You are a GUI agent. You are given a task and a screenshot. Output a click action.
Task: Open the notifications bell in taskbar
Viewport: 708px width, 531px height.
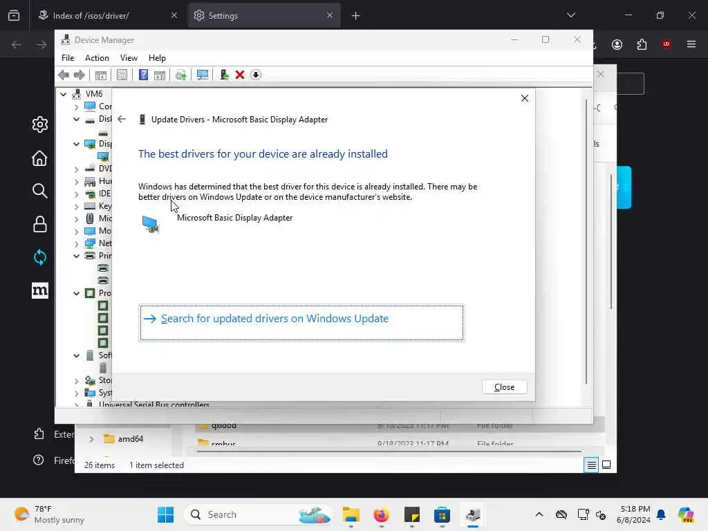[x=661, y=514]
